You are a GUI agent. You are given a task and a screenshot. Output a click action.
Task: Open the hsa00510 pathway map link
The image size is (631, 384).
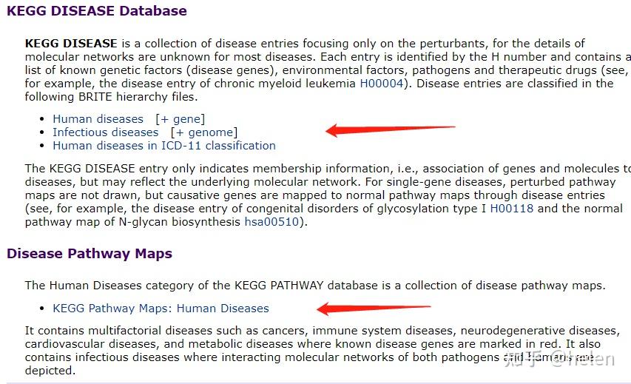pos(272,222)
